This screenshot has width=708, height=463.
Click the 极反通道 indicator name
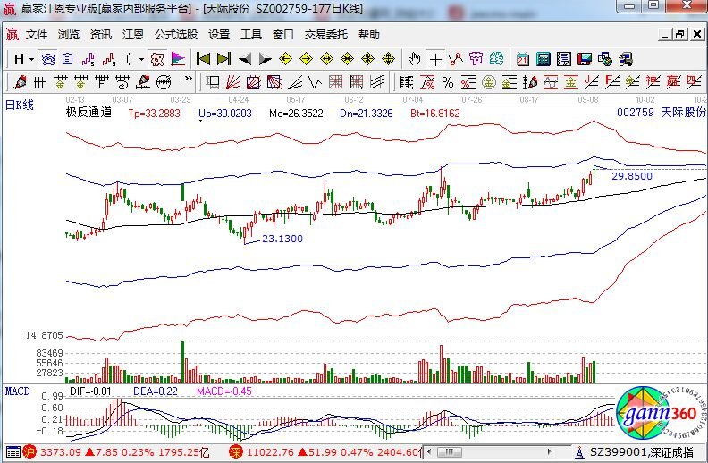coord(88,114)
